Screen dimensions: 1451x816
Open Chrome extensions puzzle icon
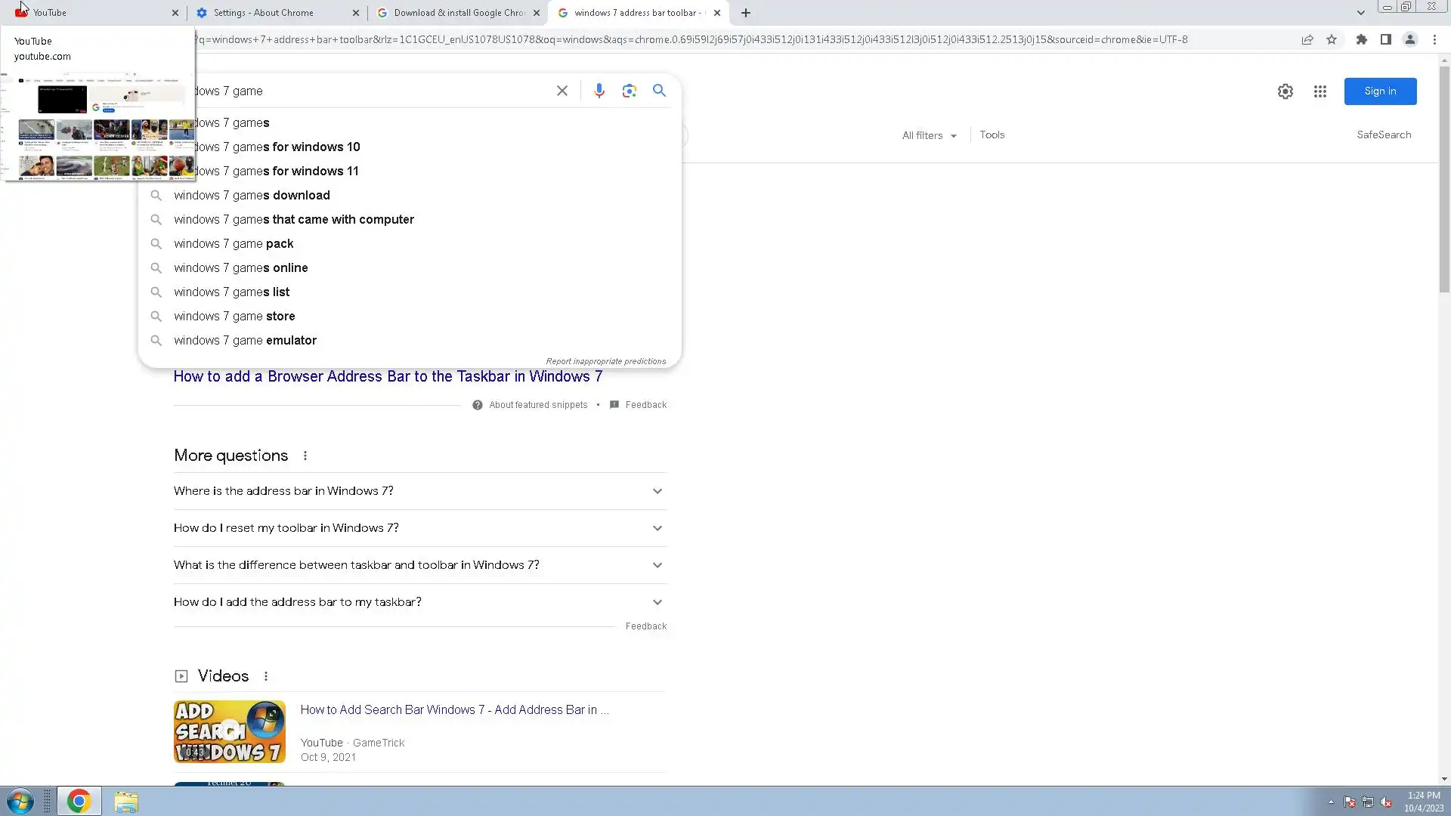tap(1361, 39)
